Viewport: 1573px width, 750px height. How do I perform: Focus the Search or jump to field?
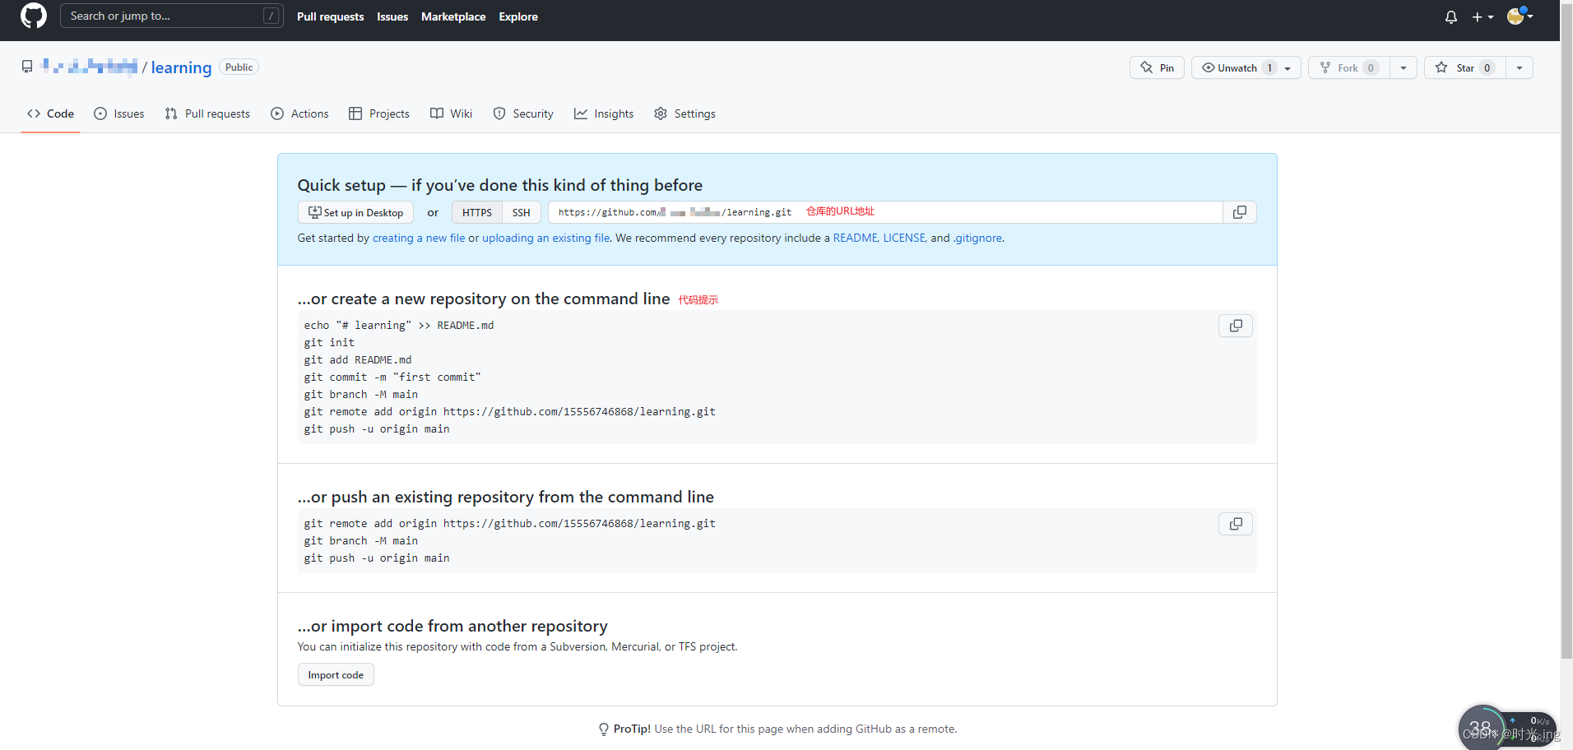(171, 16)
